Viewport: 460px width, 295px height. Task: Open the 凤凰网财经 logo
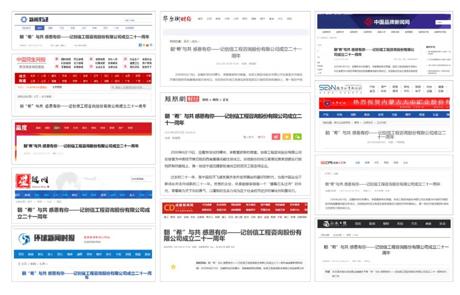pyautogui.click(x=182, y=99)
